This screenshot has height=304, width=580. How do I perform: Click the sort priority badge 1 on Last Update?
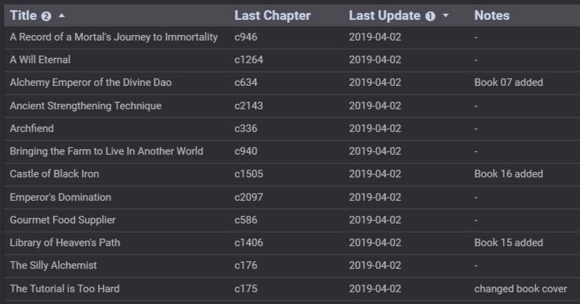pos(431,17)
